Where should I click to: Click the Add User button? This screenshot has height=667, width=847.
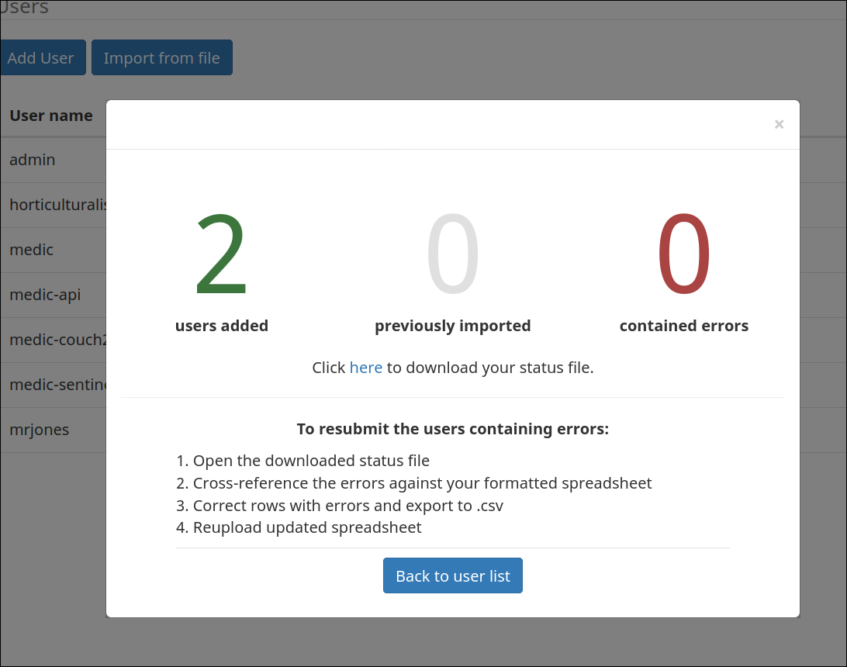(x=42, y=57)
